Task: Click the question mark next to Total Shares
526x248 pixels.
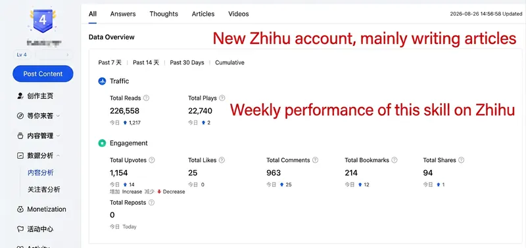Action: 462,160
